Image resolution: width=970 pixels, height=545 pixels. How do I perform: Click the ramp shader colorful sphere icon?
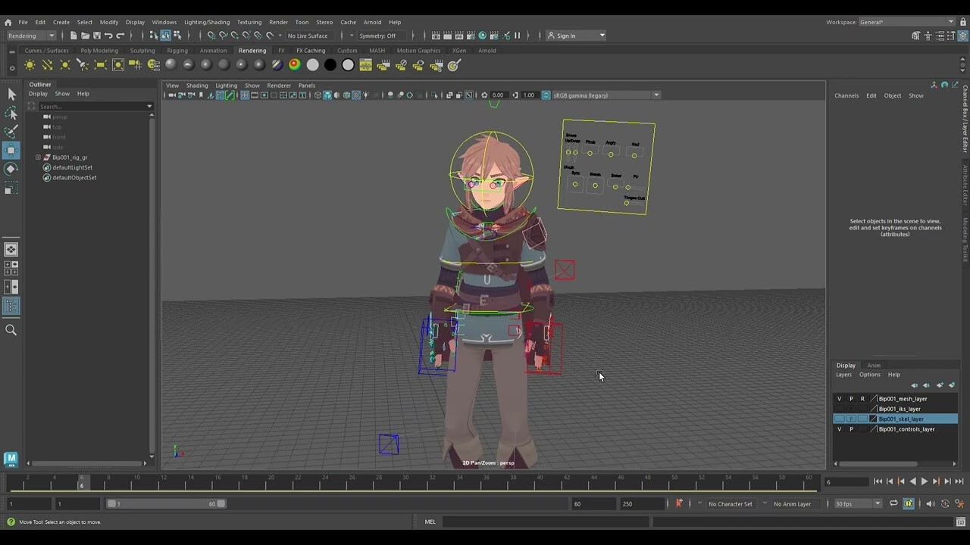tap(295, 65)
